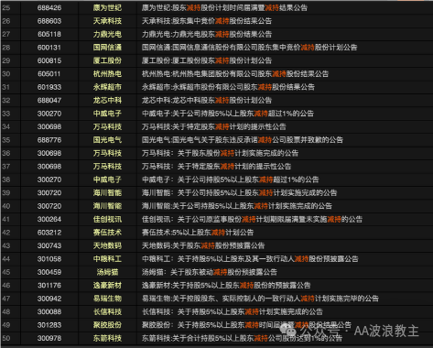Screen dimensions: 433x348
Task: Click stock code 688047
Action: click(x=49, y=101)
